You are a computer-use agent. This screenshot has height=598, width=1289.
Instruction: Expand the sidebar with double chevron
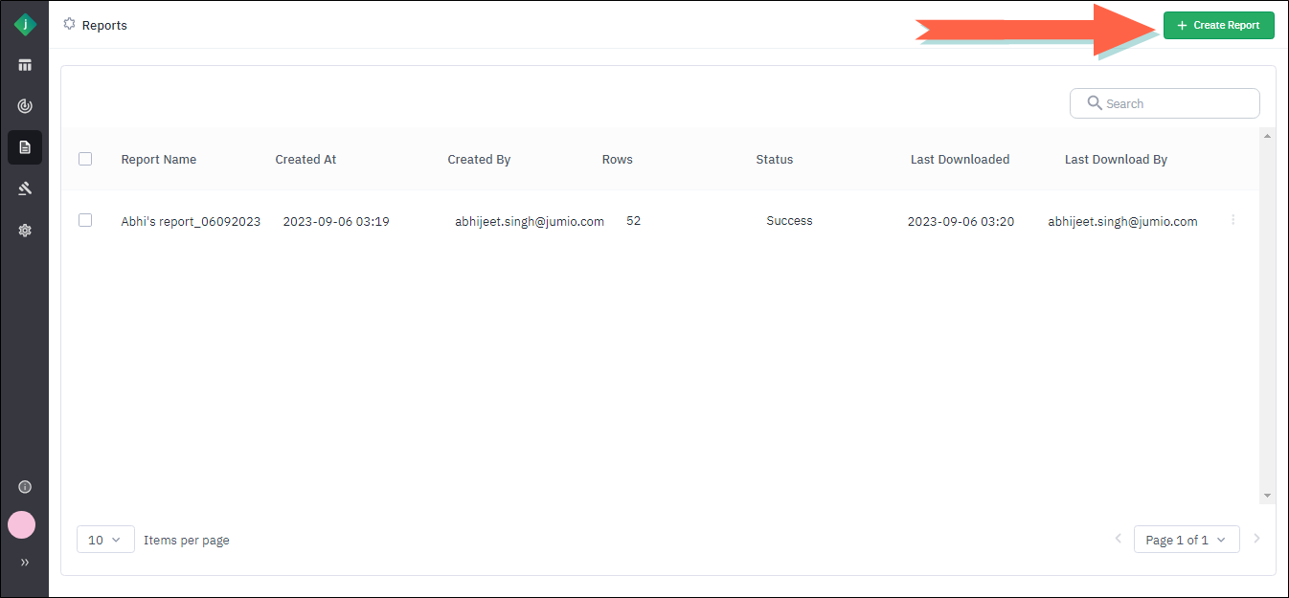tap(25, 563)
